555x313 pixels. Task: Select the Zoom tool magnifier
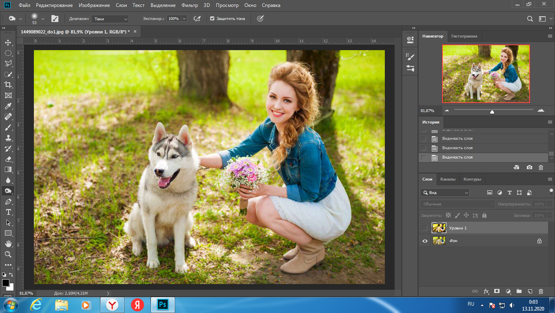pyautogui.click(x=8, y=254)
